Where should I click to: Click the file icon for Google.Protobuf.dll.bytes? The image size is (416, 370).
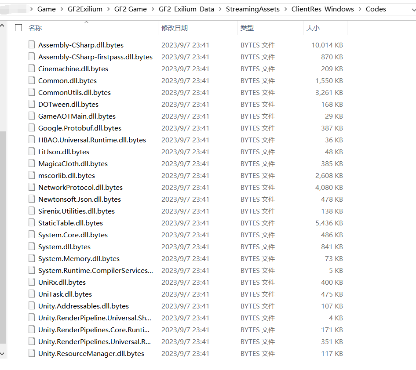tap(31, 128)
